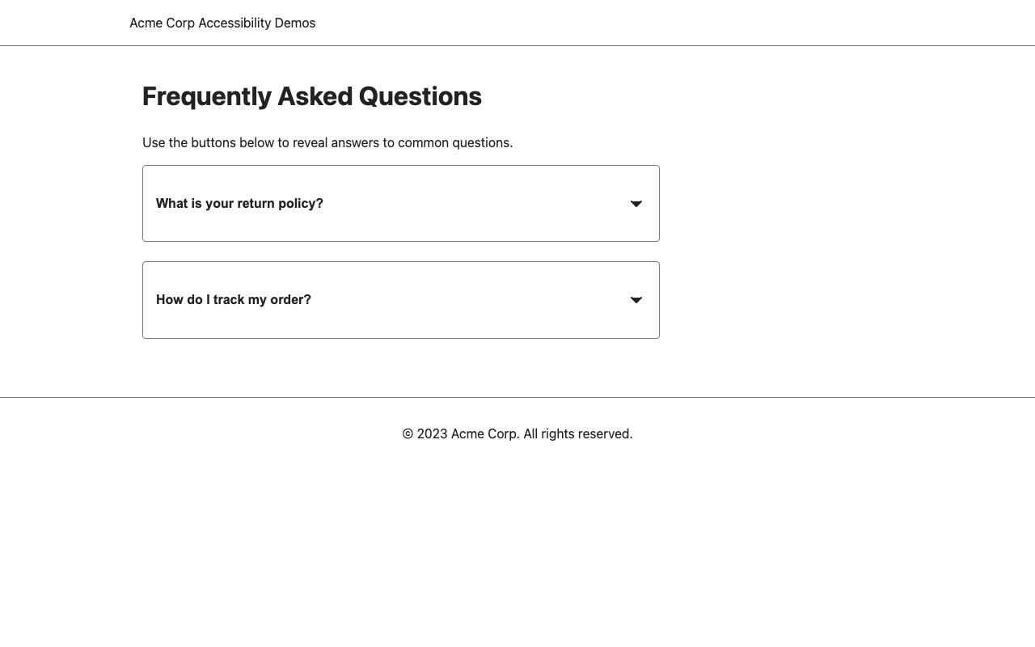Screen dimensions: 1035x647
Task: Toggle the track my order accordion panel
Action: click(x=400, y=300)
